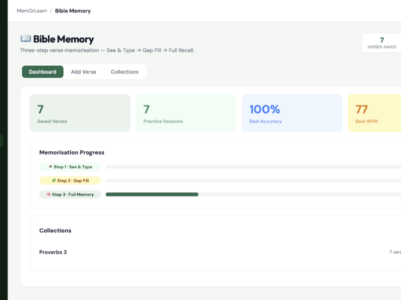401x300 pixels.
Task: Switch to the Collections tab
Action: [x=124, y=71]
